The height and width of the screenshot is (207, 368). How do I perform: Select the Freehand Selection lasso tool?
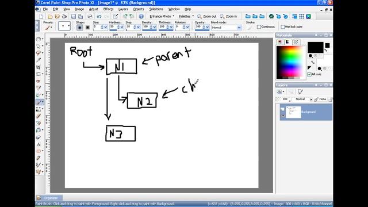click(x=39, y=53)
